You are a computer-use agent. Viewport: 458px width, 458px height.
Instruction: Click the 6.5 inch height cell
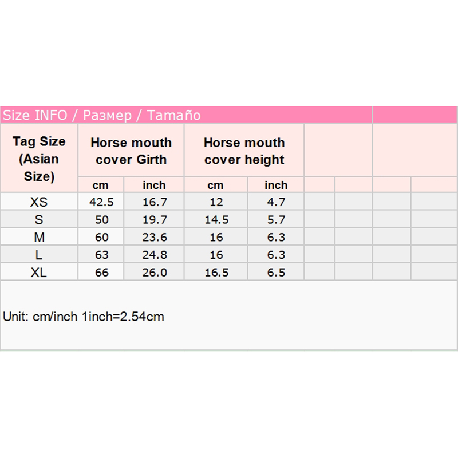coord(276,273)
